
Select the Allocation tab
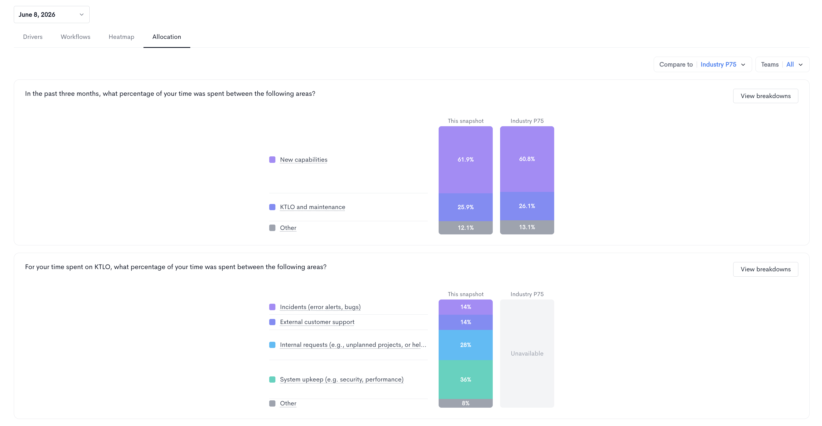(167, 37)
